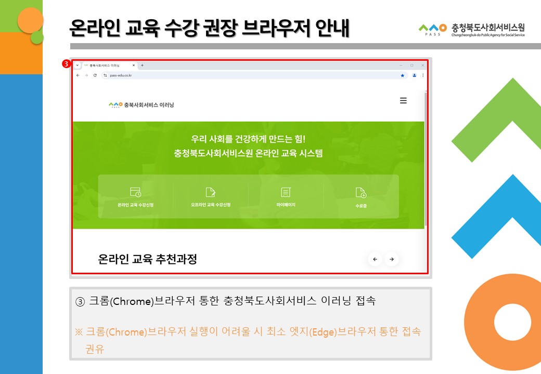
Task: Click the blue bookmark star
Action: [402, 75]
